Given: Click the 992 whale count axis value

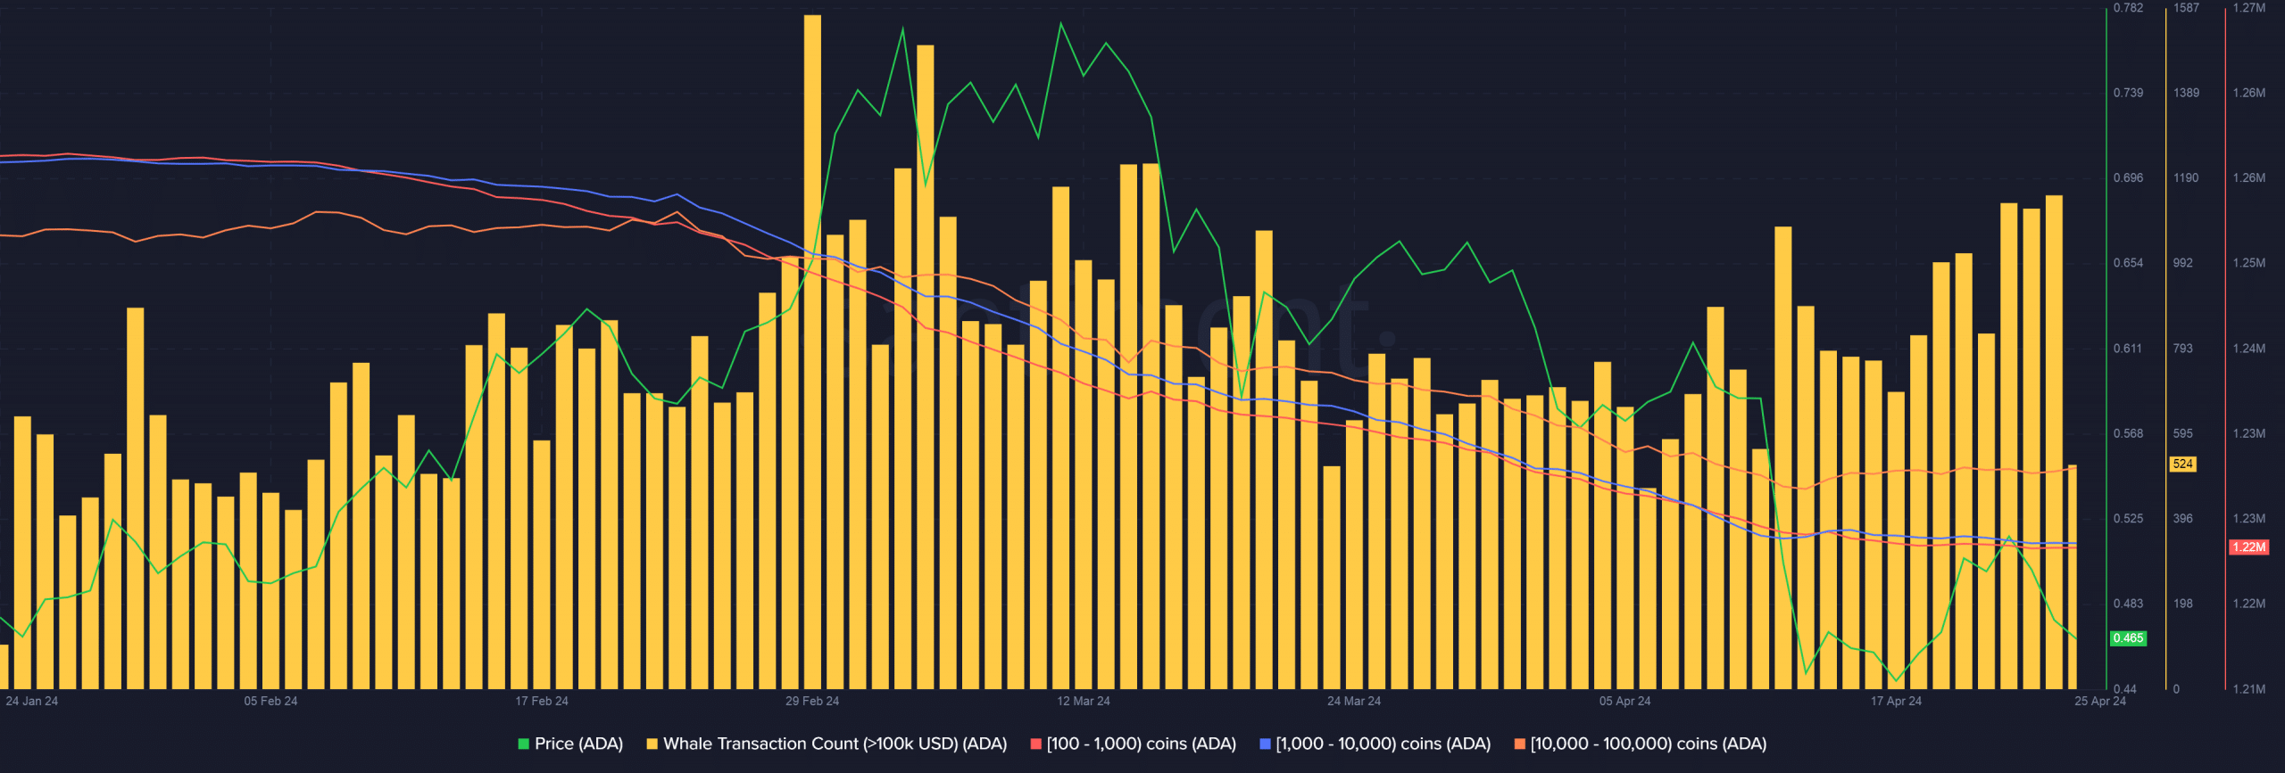Looking at the screenshot, I should (x=2182, y=263).
